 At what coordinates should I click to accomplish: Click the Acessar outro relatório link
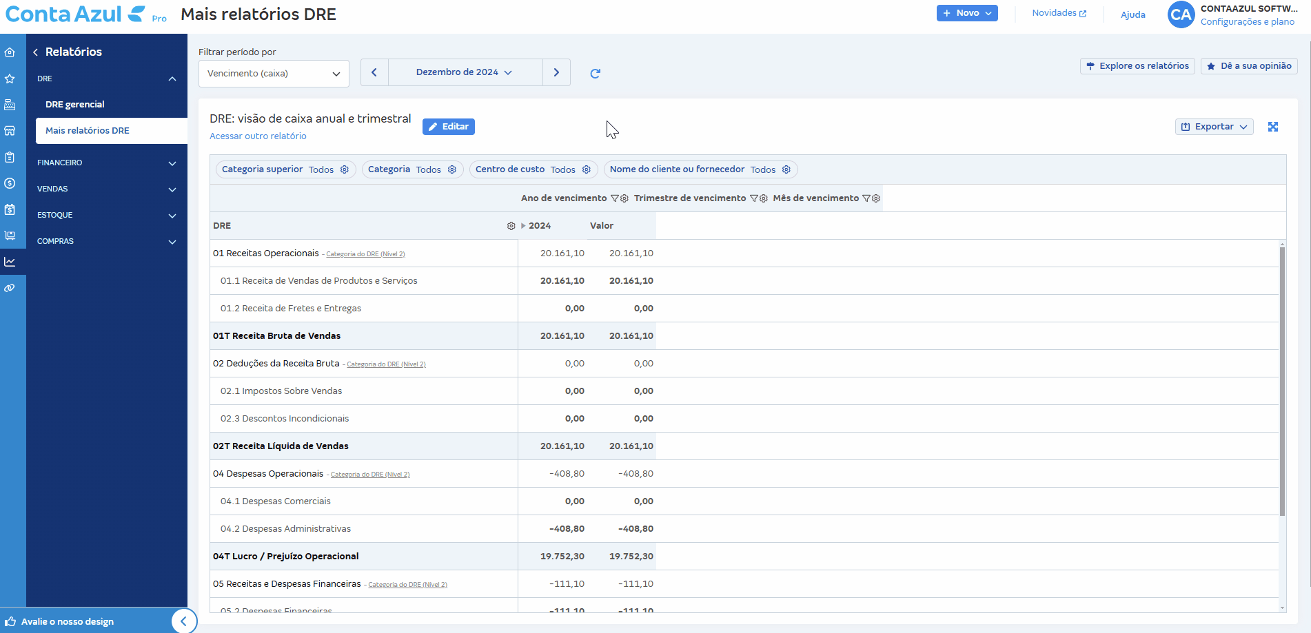[258, 136]
